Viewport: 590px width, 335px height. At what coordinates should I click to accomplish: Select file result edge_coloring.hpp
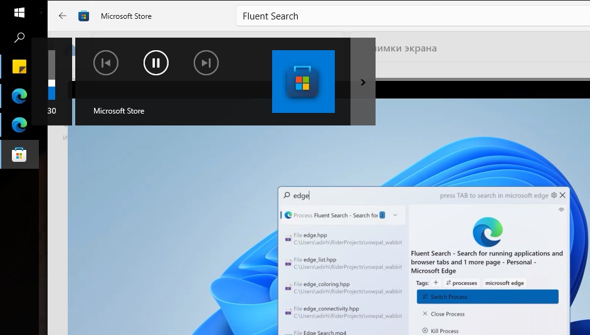343,287
